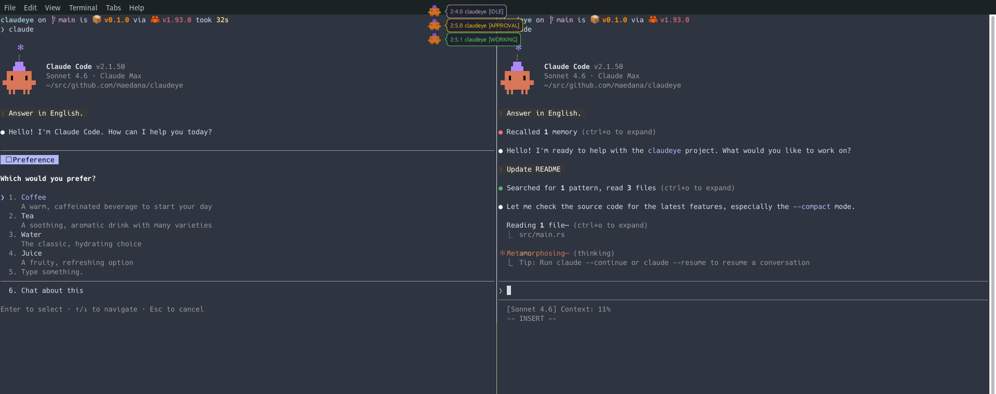Click the pink bullet beside Recalled 1 memory
The height and width of the screenshot is (394, 996).
[501, 132]
